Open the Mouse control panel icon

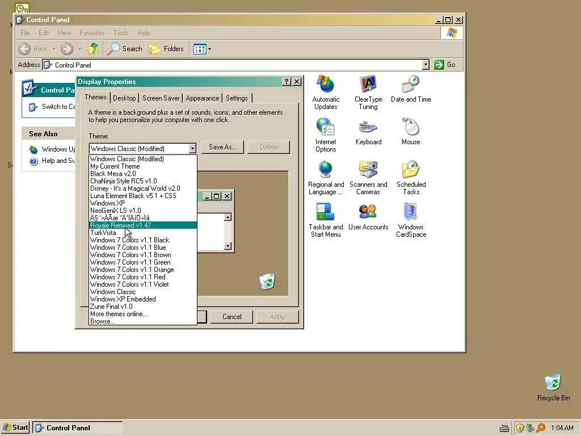pyautogui.click(x=411, y=132)
